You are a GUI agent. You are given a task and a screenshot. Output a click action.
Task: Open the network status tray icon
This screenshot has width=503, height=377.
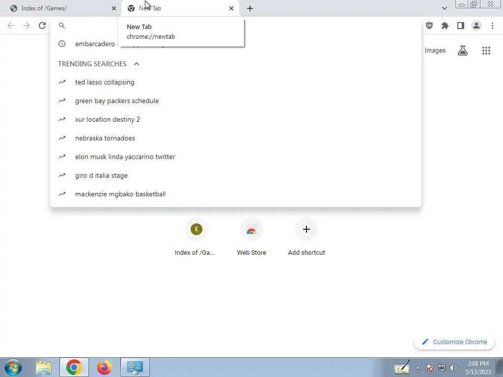tap(442, 368)
